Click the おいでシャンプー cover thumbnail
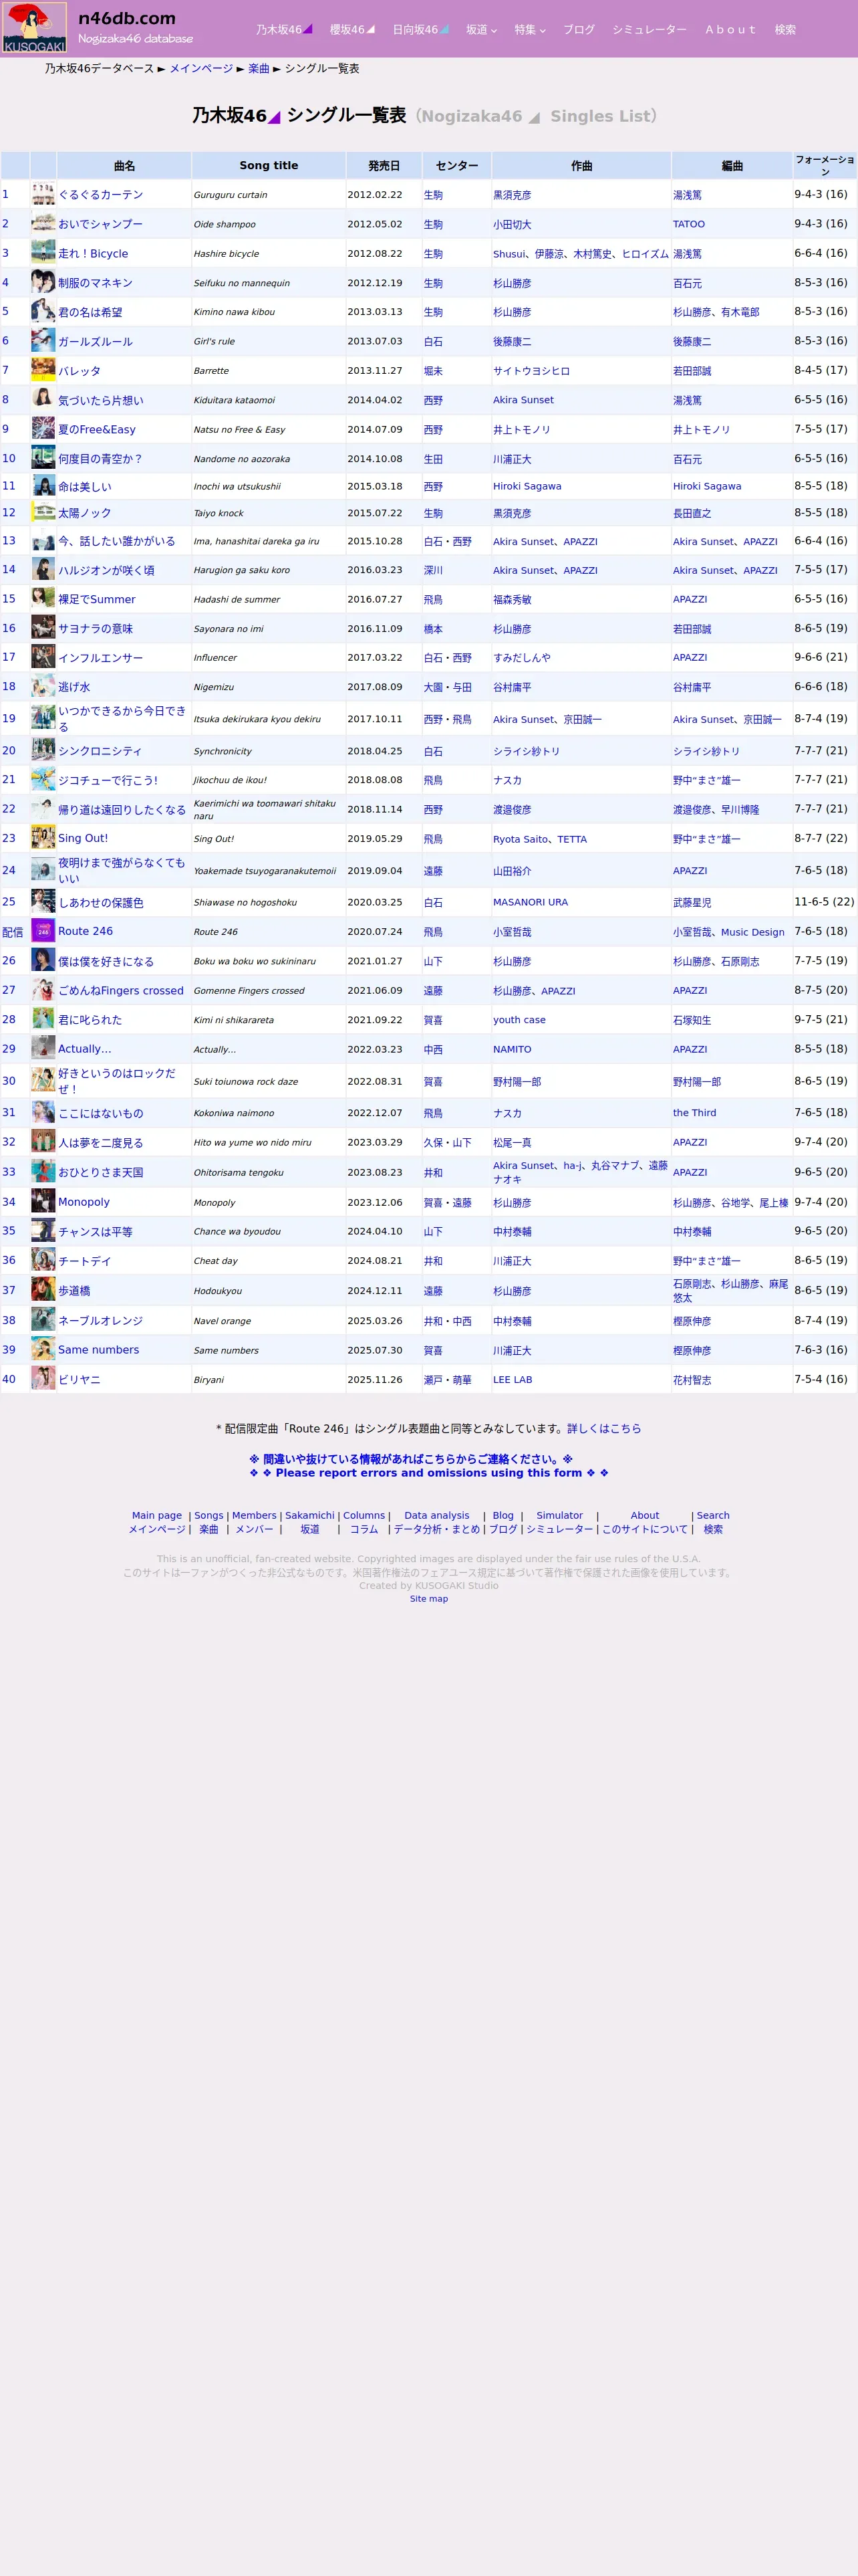The height and width of the screenshot is (2576, 858). click(x=43, y=224)
